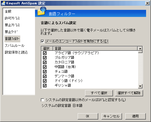Viewport: 151px width, 122px height.
Task: Toggle the カタロニア語 checkbox
Action: [45, 62]
